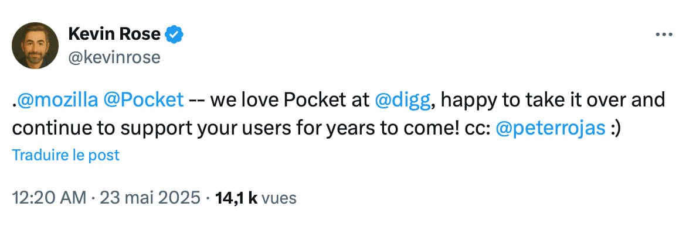Image resolution: width=686 pixels, height=227 pixels.
Task: View the 14,1 k views count
Action: click(236, 198)
